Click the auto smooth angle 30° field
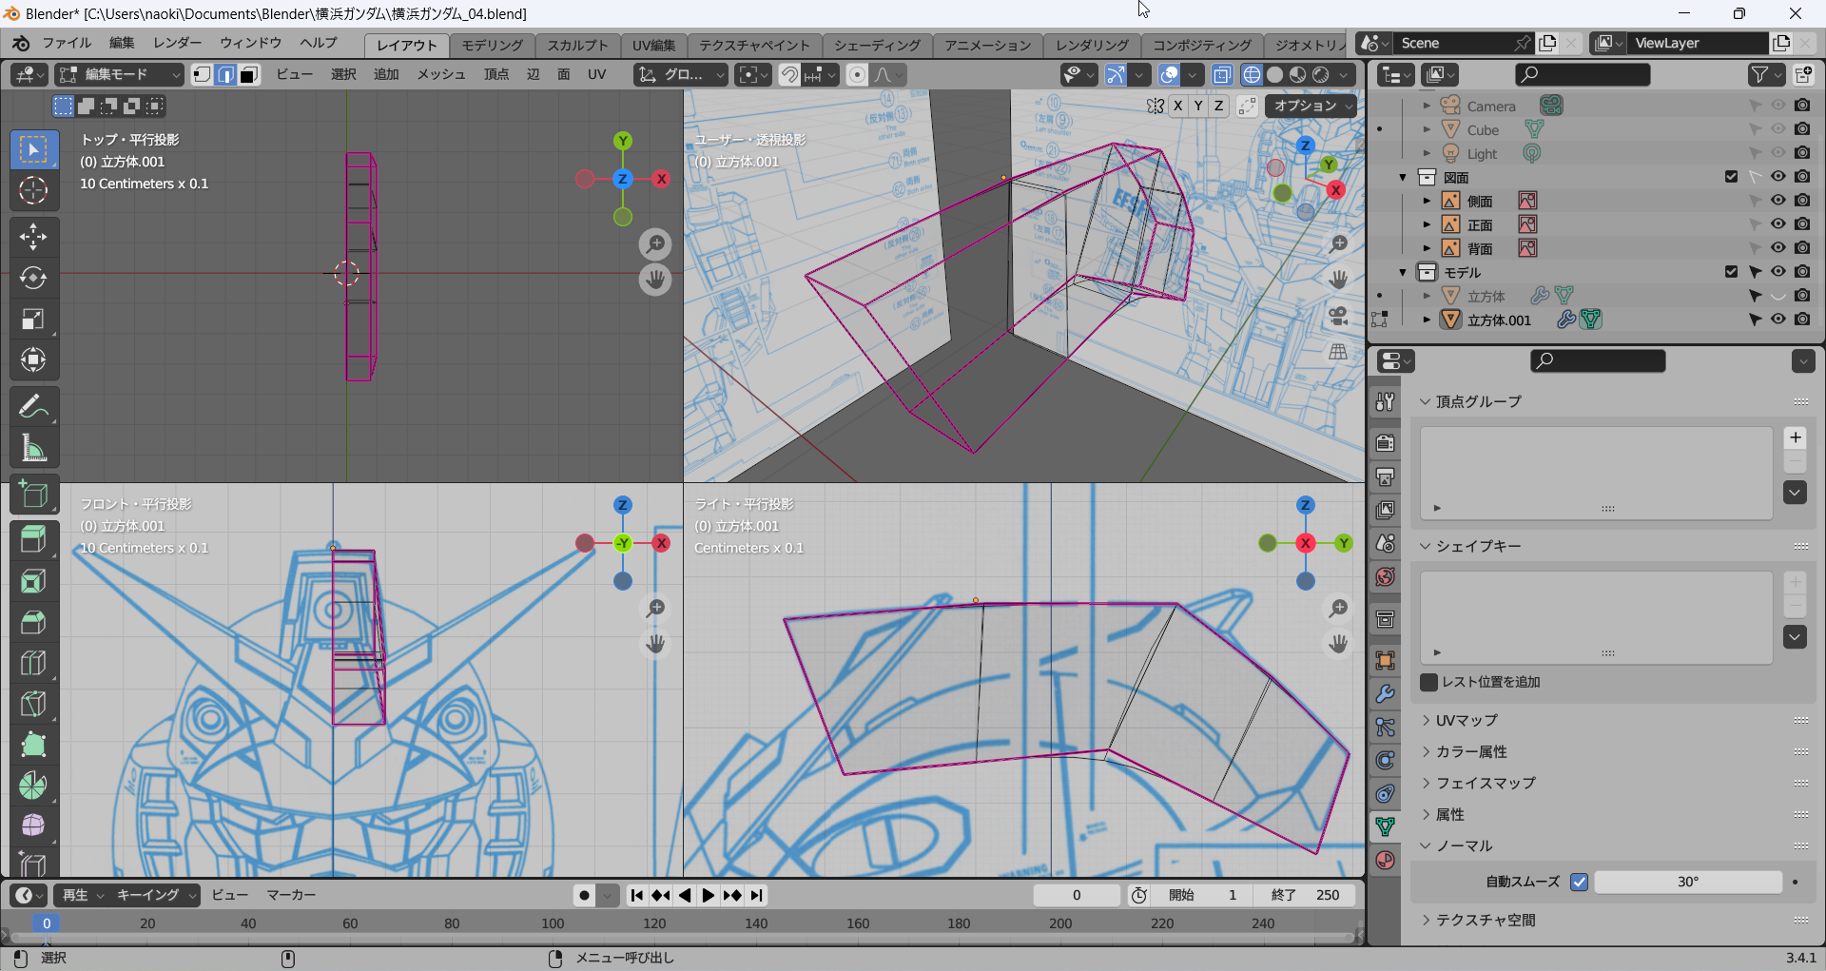 [x=1687, y=882]
